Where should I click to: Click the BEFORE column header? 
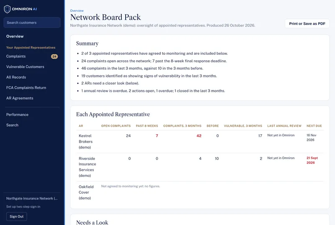(x=213, y=126)
